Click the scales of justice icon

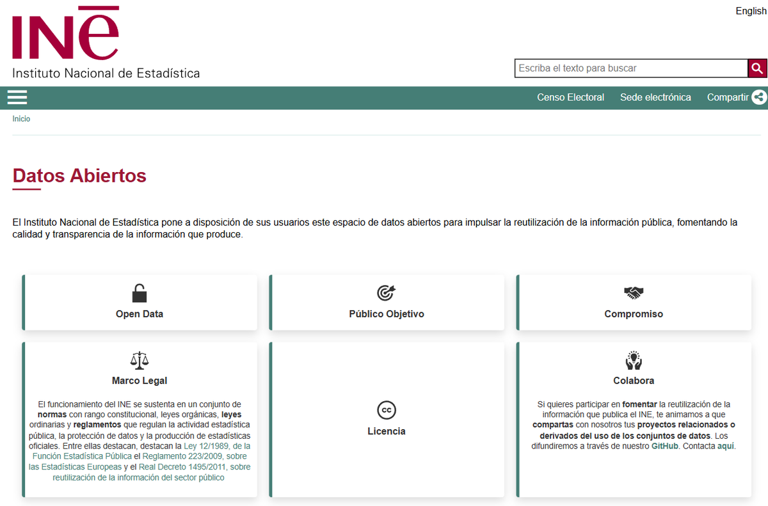coord(140,360)
